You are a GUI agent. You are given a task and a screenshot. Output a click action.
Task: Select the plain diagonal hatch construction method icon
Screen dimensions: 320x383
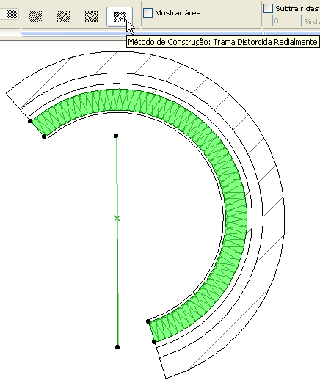pos(35,16)
